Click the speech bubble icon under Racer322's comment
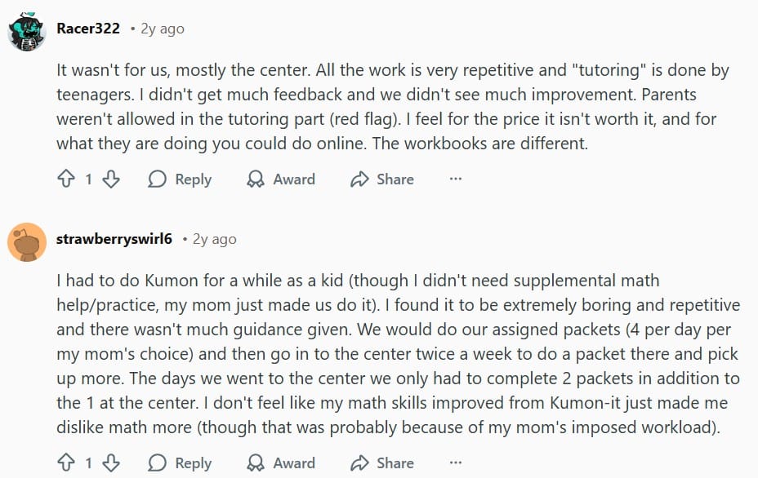This screenshot has width=758, height=478. click(158, 179)
